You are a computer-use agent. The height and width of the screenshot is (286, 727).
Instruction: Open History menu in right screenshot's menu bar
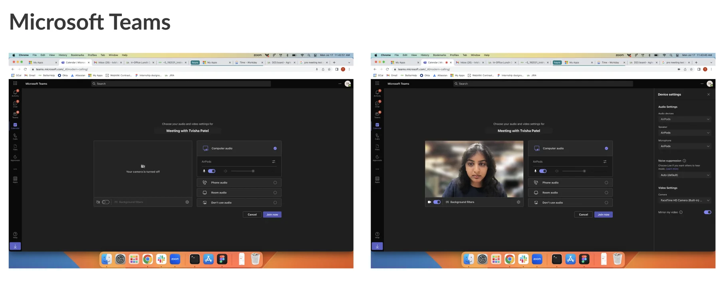[425, 55]
